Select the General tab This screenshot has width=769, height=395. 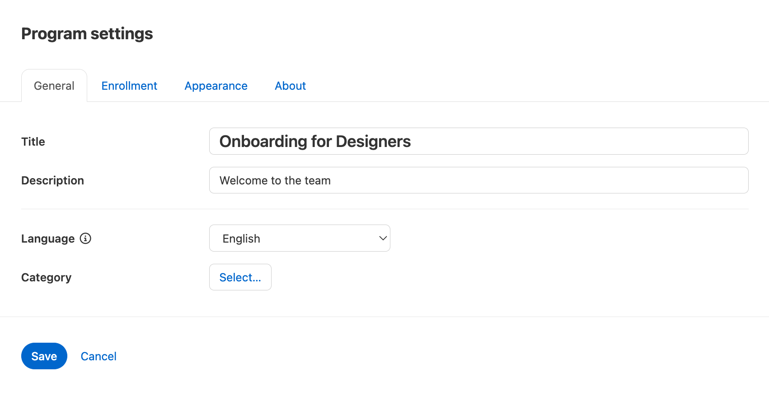coord(54,86)
